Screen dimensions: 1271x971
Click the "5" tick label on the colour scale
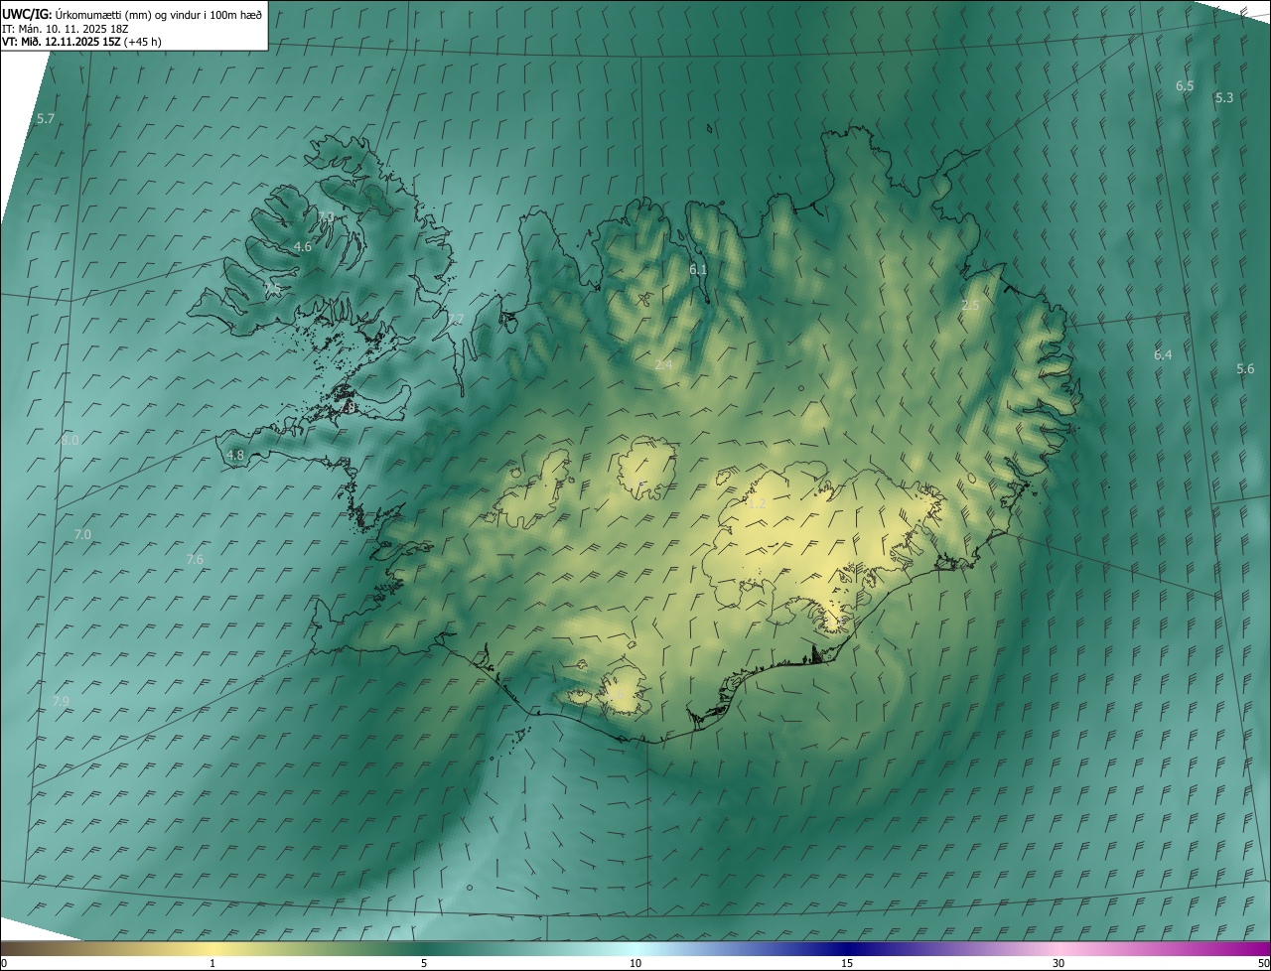[x=424, y=963]
